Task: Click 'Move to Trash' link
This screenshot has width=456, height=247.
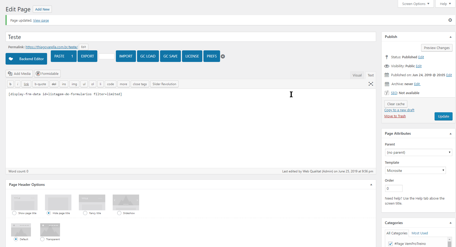Action: click(395, 116)
